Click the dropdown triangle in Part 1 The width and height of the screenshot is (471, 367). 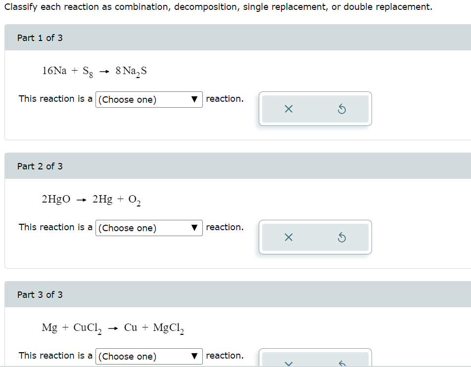coord(194,99)
